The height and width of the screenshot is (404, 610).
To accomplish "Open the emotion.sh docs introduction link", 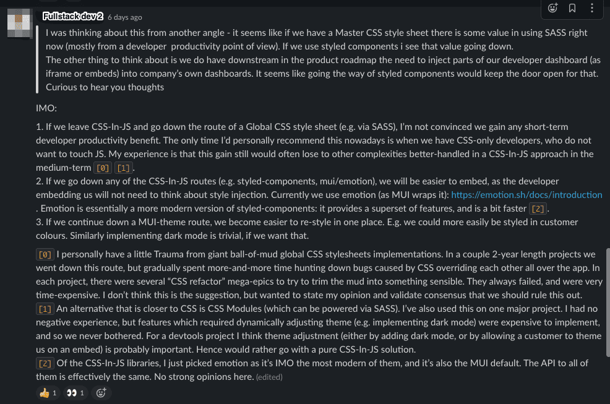I will click(527, 194).
